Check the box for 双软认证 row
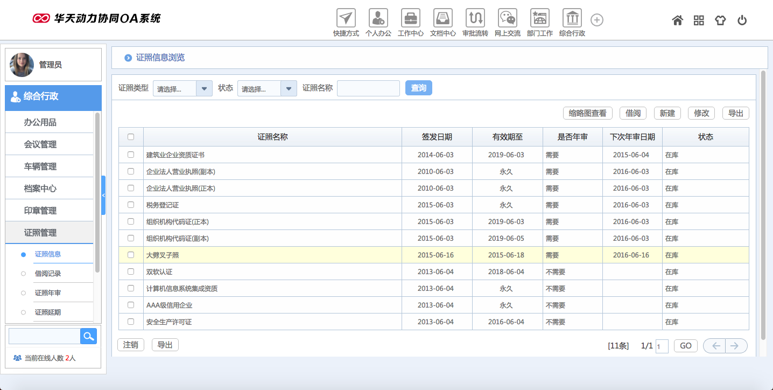 [x=131, y=271]
